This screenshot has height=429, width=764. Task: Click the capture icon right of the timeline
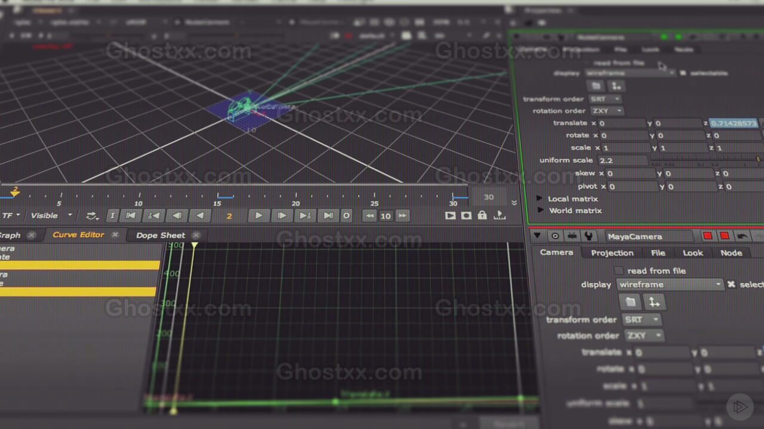pos(467,215)
